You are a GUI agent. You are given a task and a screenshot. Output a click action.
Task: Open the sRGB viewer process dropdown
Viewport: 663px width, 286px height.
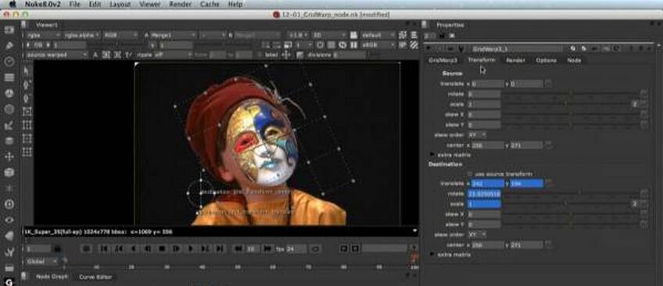coord(378,45)
